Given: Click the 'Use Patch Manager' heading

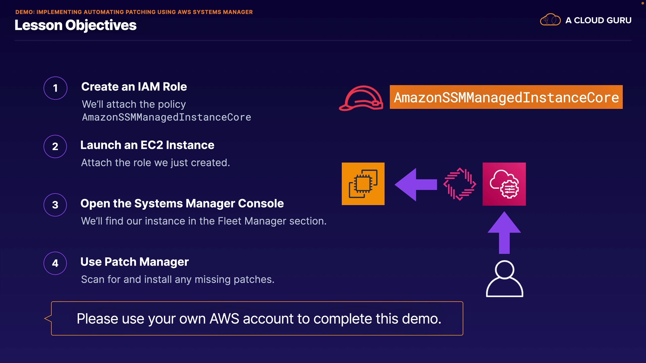Looking at the screenshot, I should [x=134, y=262].
